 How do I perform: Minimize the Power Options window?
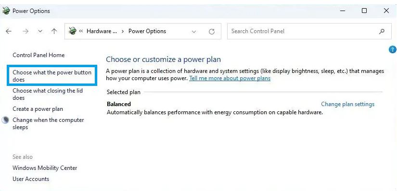coord(343,11)
